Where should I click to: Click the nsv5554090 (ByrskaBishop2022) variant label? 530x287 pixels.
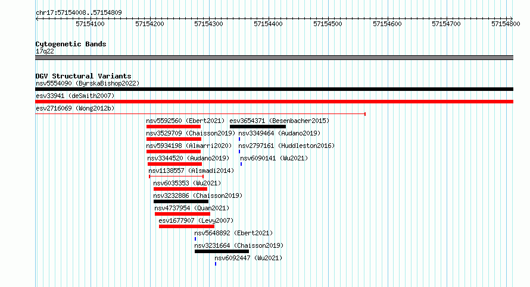coord(88,83)
